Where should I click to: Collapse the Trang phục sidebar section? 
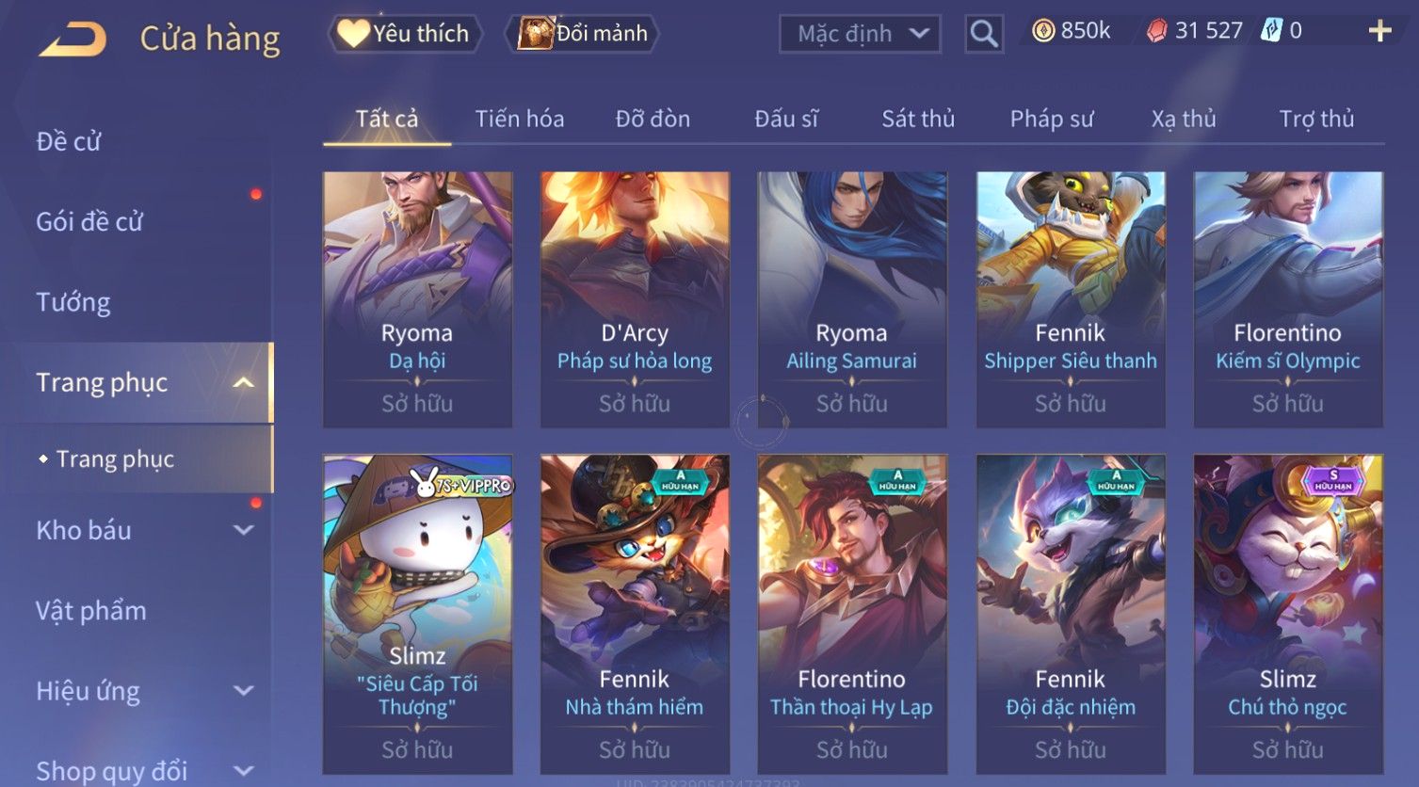click(x=243, y=382)
